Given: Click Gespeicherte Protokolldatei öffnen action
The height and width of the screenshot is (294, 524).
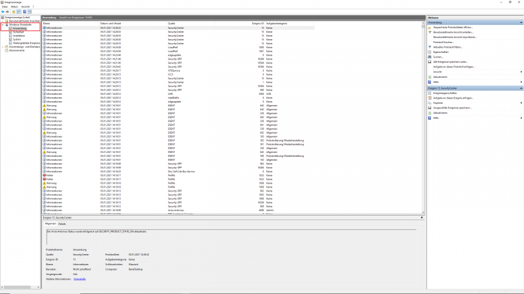Looking at the screenshot, I should coord(453,27).
